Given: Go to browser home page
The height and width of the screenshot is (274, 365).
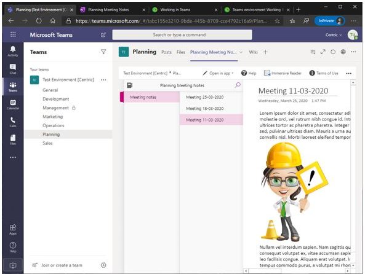Looking at the screenshot, I should point(53,21).
